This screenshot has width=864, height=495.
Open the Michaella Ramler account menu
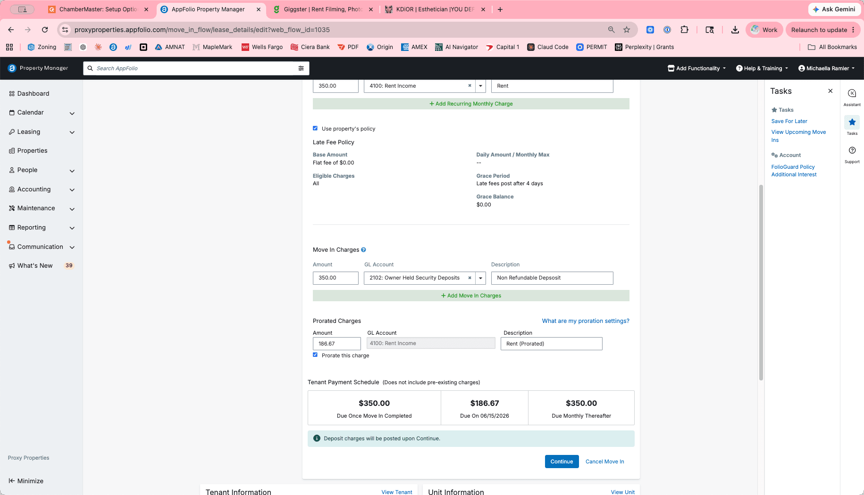coord(826,68)
